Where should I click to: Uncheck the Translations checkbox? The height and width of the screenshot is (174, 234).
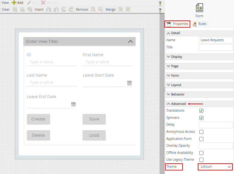coord(201,111)
